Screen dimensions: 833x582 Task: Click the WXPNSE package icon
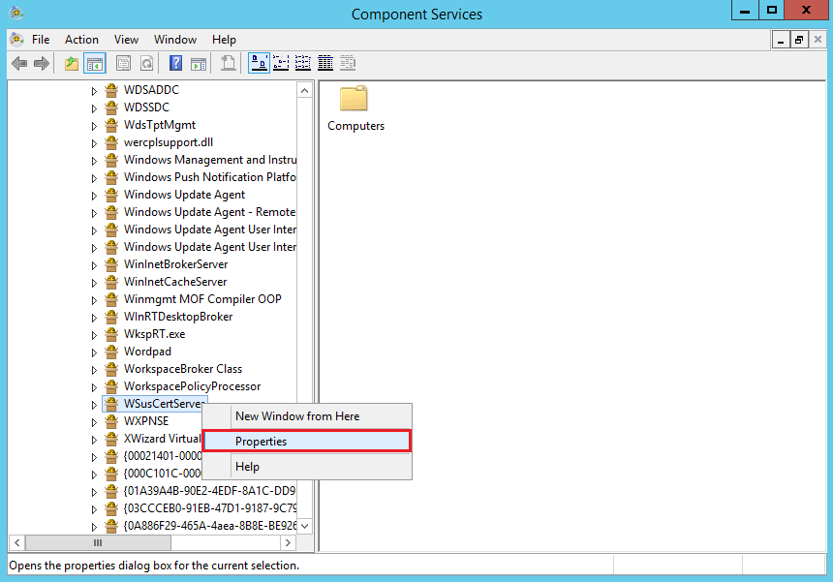click(111, 421)
